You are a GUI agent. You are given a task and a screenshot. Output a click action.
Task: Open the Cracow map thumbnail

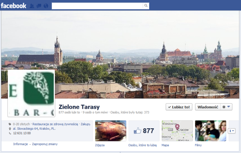(x=177, y=131)
